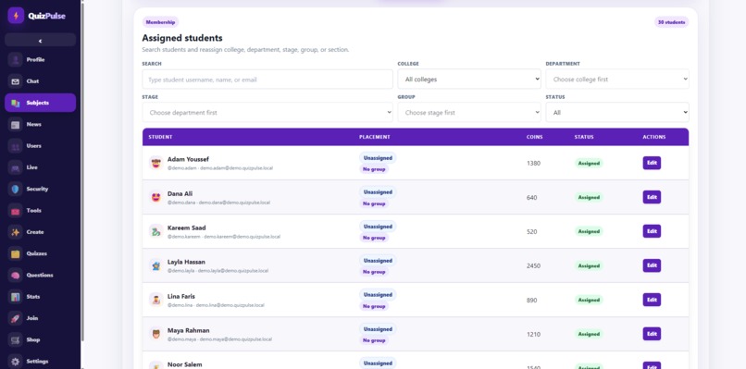Click the 890 coins value
The width and height of the screenshot is (746, 369).
(x=531, y=300)
